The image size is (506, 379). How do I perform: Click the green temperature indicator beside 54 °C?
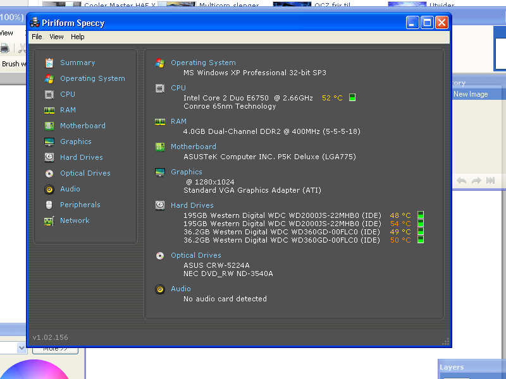tap(421, 223)
